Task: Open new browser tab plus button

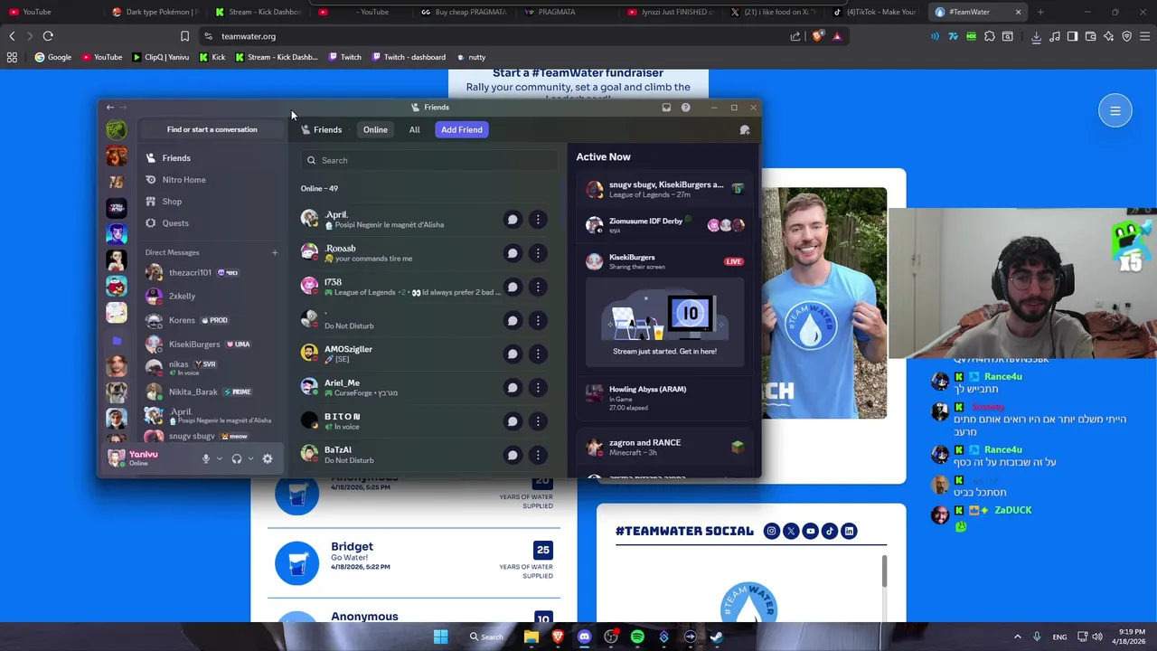Action: coord(1040,12)
